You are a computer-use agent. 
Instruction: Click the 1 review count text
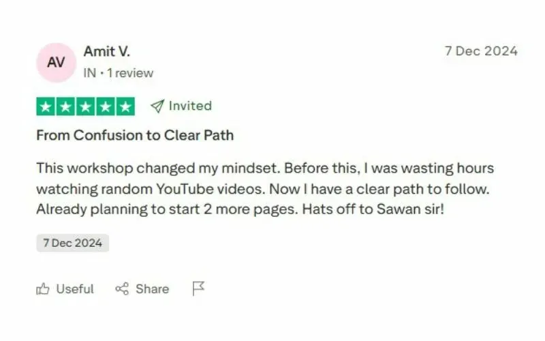[130, 73]
